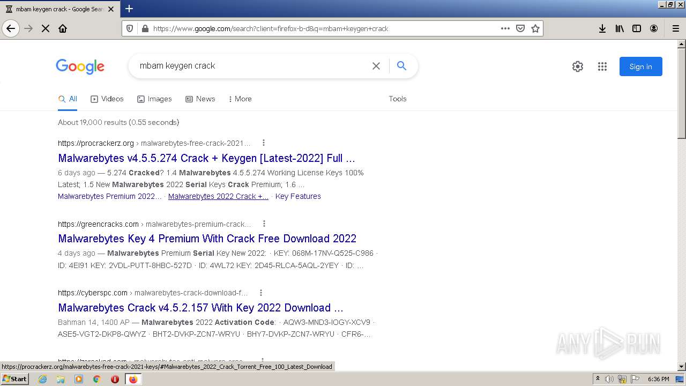Follow the Malwarebytes Premium 2022 sitelink
686x386 pixels.
coord(109,196)
